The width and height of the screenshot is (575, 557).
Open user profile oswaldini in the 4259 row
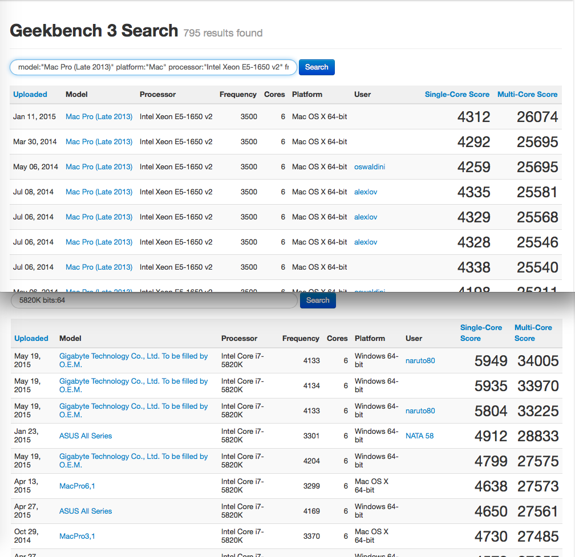[369, 166]
